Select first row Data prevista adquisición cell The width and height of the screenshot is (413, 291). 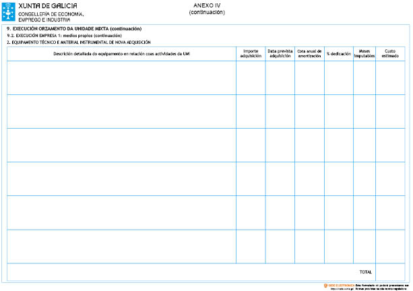[x=280, y=77]
